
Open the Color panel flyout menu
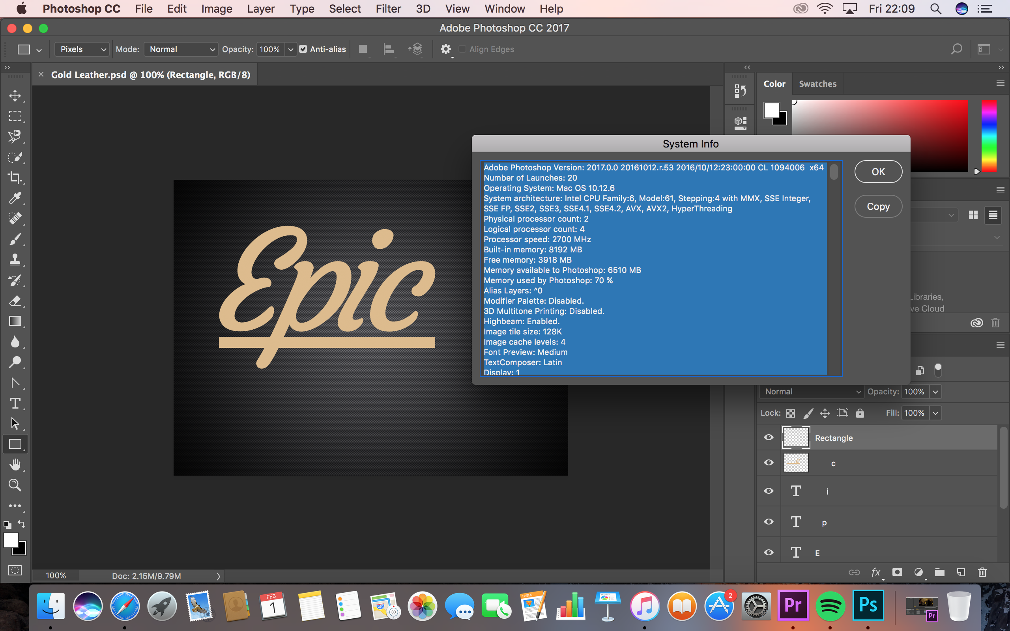click(1001, 84)
